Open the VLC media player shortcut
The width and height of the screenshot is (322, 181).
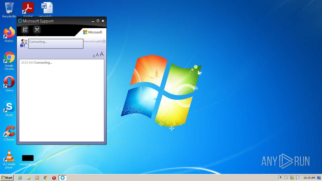(x=9, y=159)
